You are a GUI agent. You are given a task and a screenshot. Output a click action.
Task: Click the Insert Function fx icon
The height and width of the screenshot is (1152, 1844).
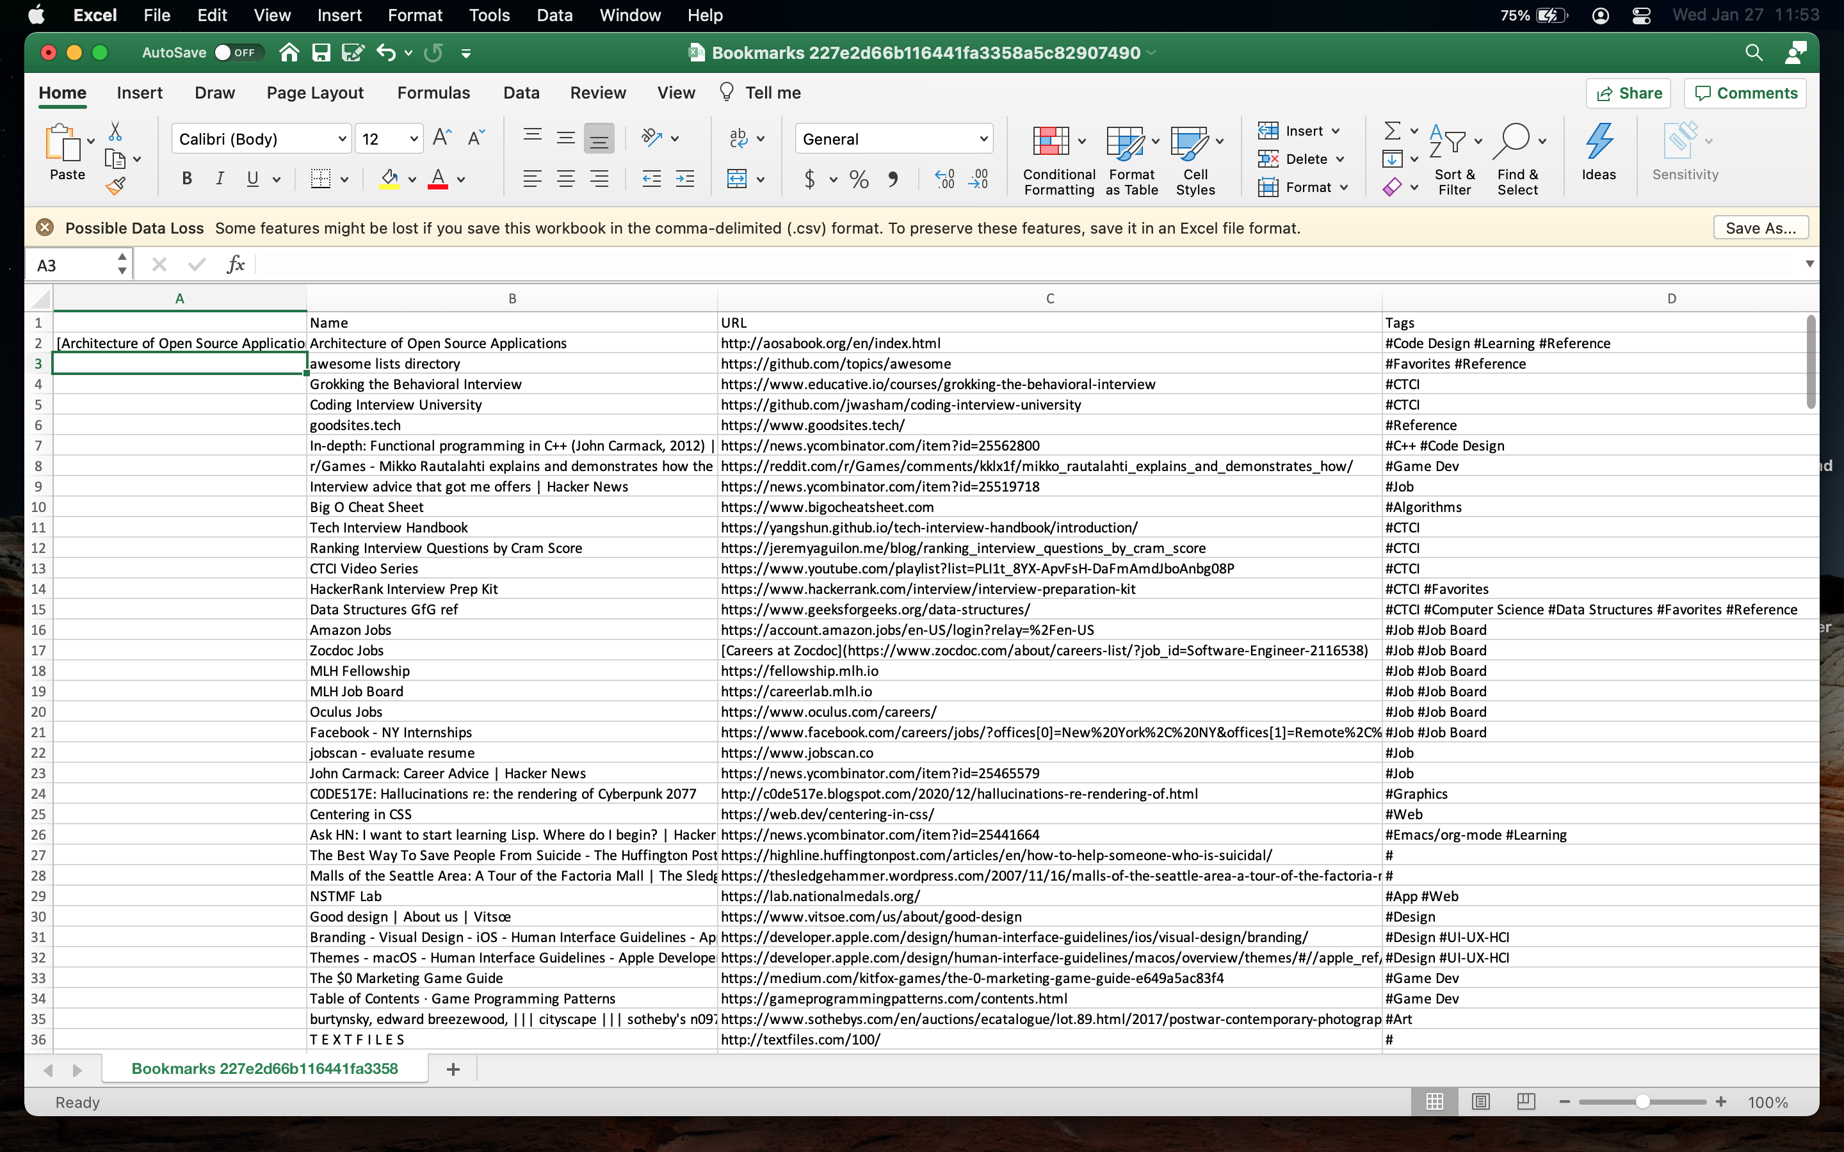click(x=236, y=264)
